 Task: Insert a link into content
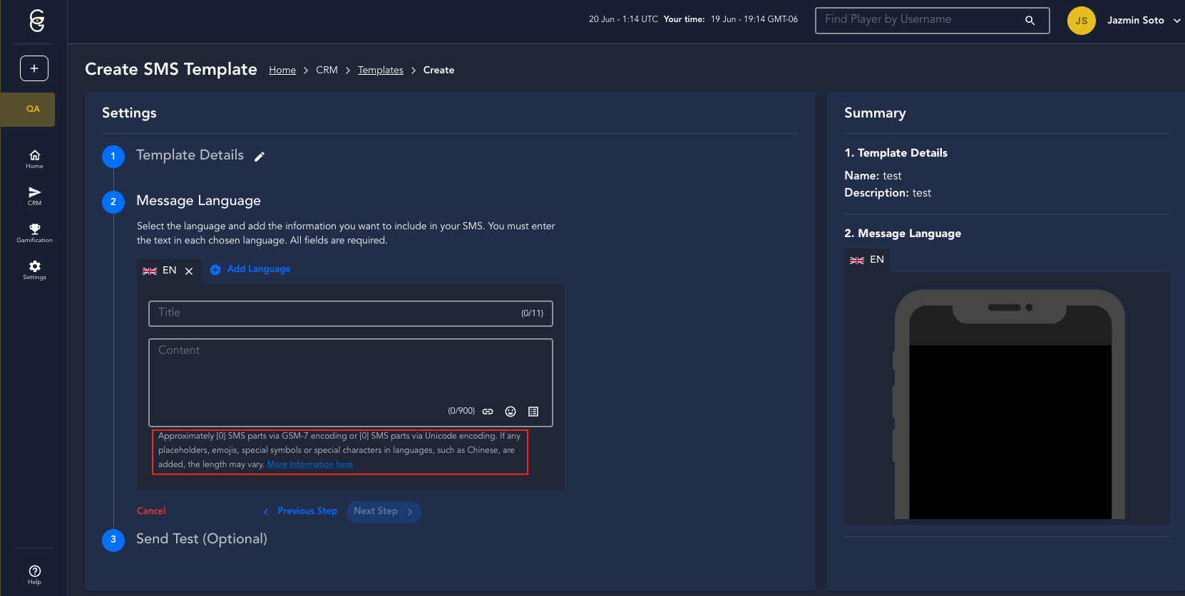[488, 412]
